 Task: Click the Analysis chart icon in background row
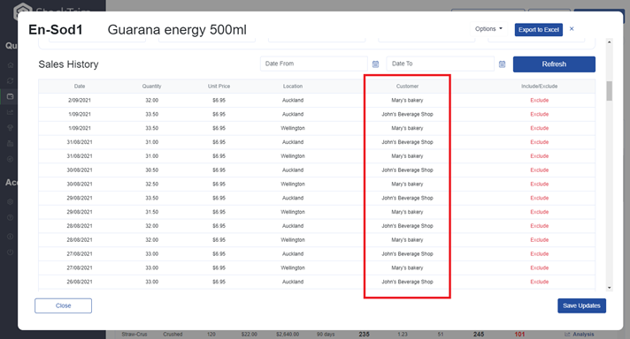[567, 335]
